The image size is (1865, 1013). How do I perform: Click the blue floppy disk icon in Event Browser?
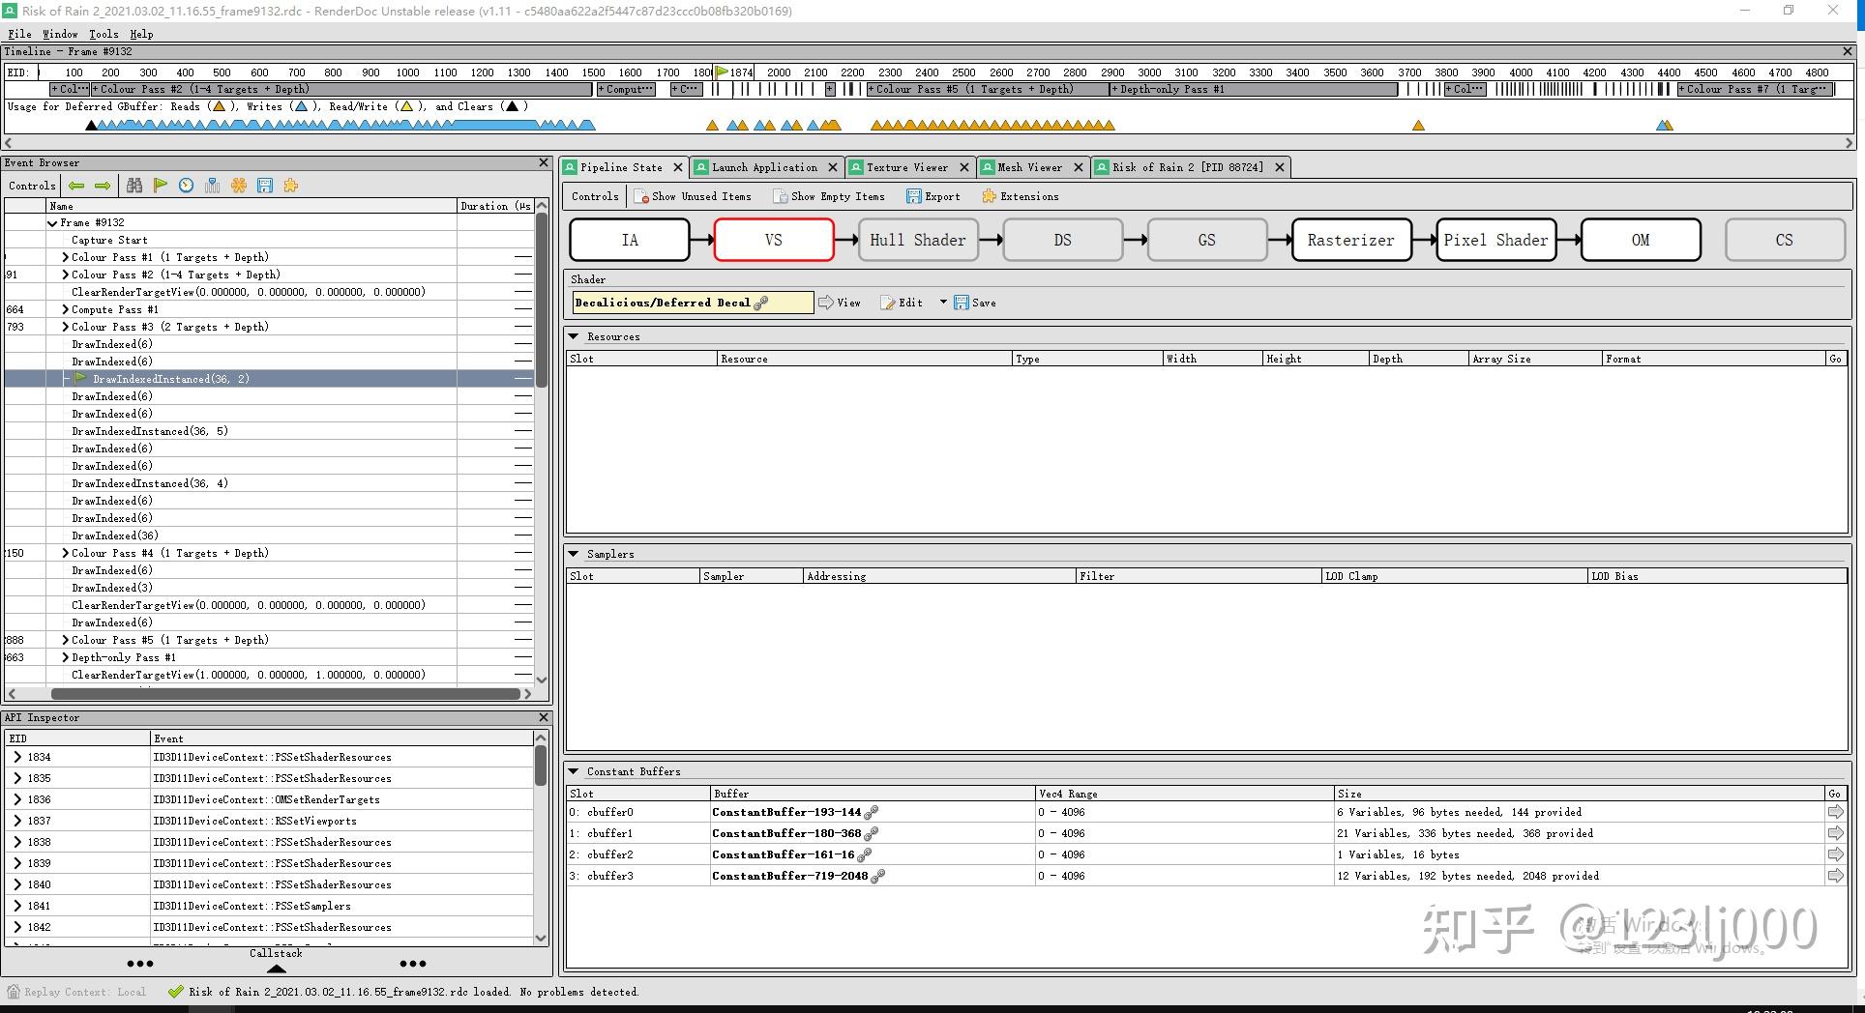[x=265, y=186]
